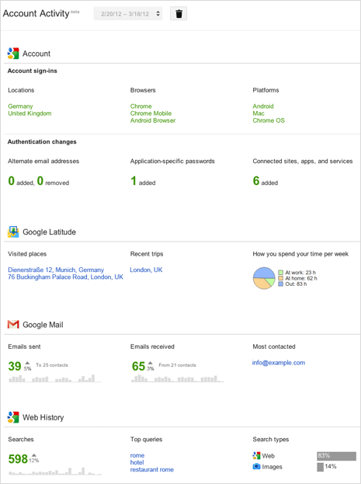The width and height of the screenshot is (361, 484).
Task: Click the info@example.com contact link
Action: (x=279, y=363)
